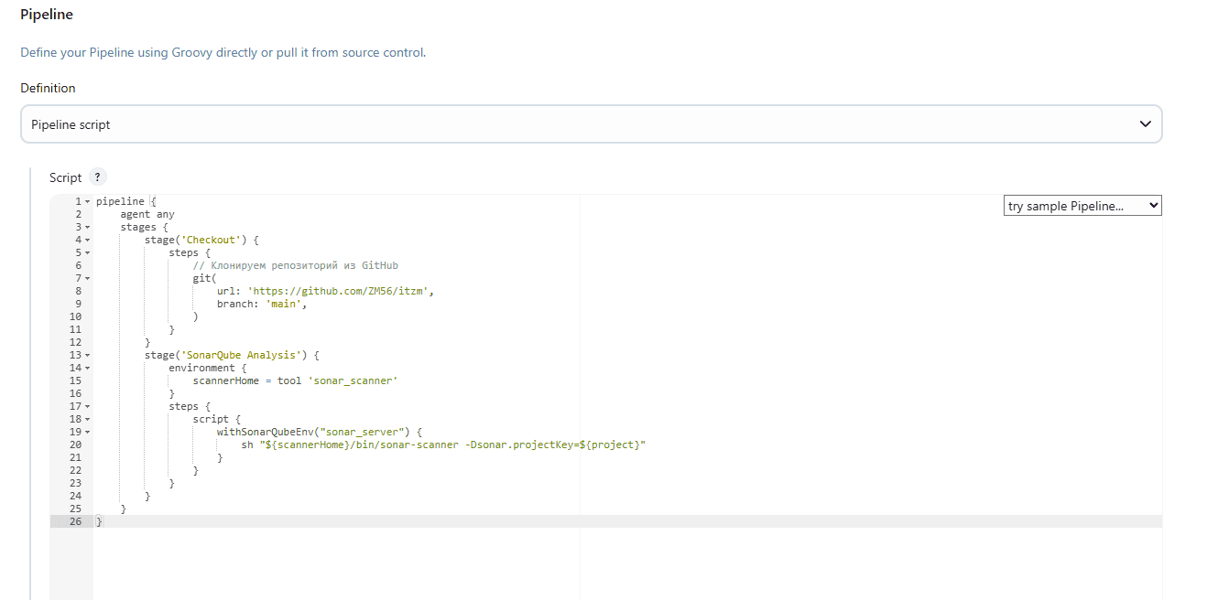Collapse the 'Checkout' stage fold arrow
The height and width of the screenshot is (600, 1207).
point(88,240)
